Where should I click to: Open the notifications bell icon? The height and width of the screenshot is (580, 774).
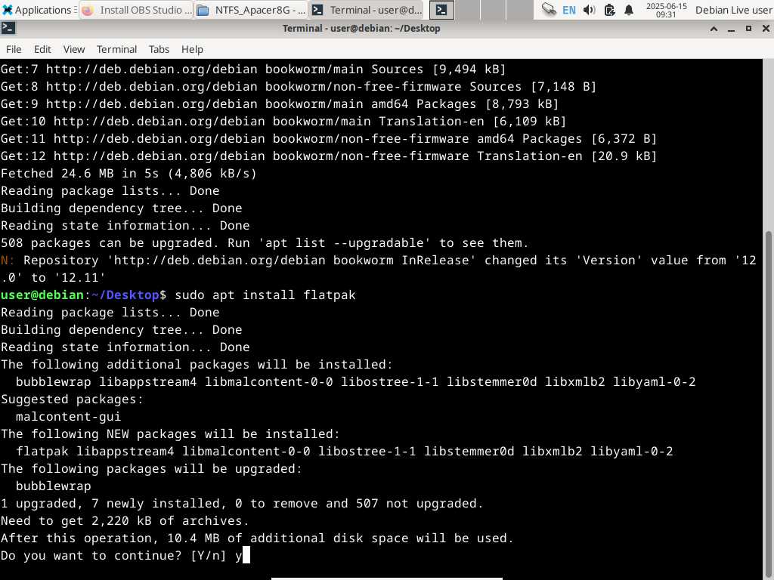click(628, 10)
